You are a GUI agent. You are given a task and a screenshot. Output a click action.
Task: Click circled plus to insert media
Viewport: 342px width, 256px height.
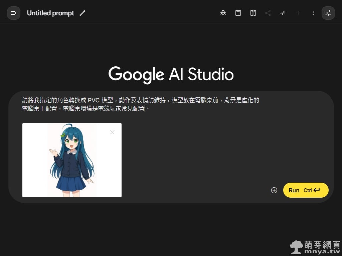click(274, 190)
